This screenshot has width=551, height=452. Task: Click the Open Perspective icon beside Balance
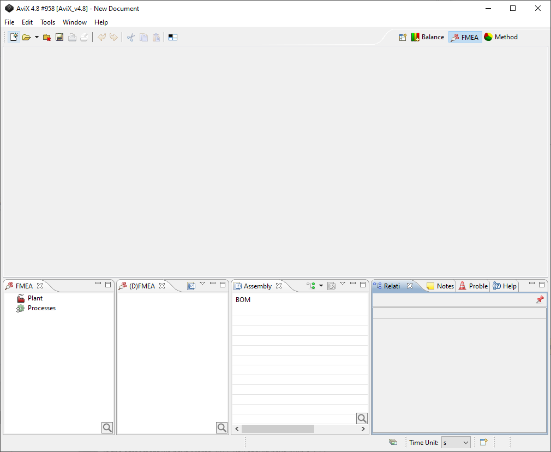(x=403, y=37)
